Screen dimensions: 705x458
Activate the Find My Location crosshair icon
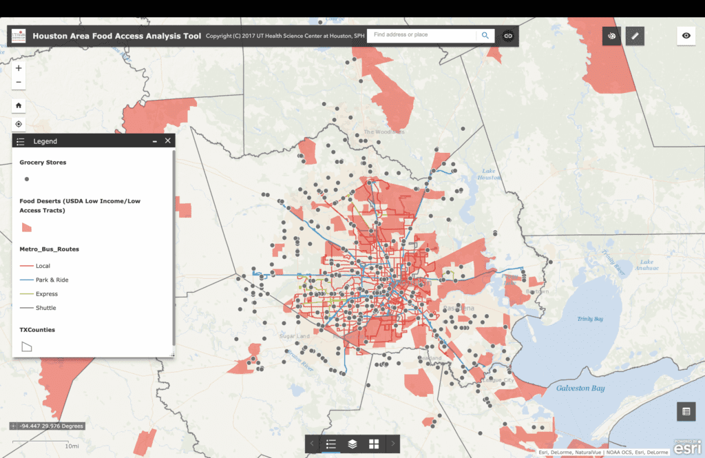tap(18, 124)
